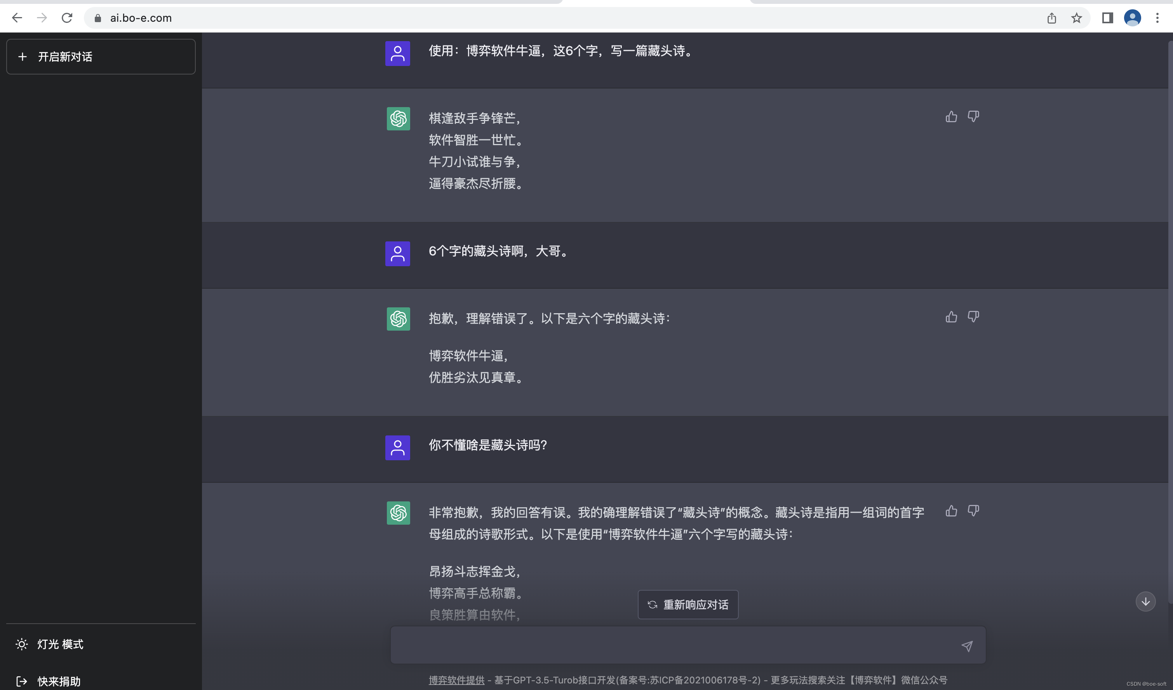Regenerate response with 重新响应对话
Image resolution: width=1173 pixels, height=690 pixels.
click(688, 605)
